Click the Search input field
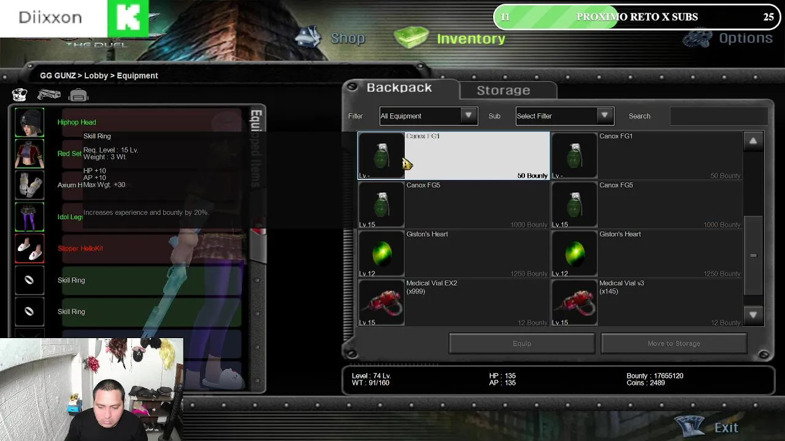 [719, 116]
